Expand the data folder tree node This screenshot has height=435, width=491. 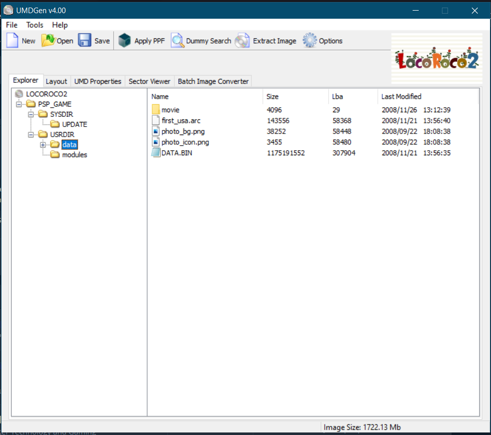pos(43,145)
